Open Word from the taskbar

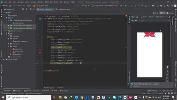tap(103, 97)
